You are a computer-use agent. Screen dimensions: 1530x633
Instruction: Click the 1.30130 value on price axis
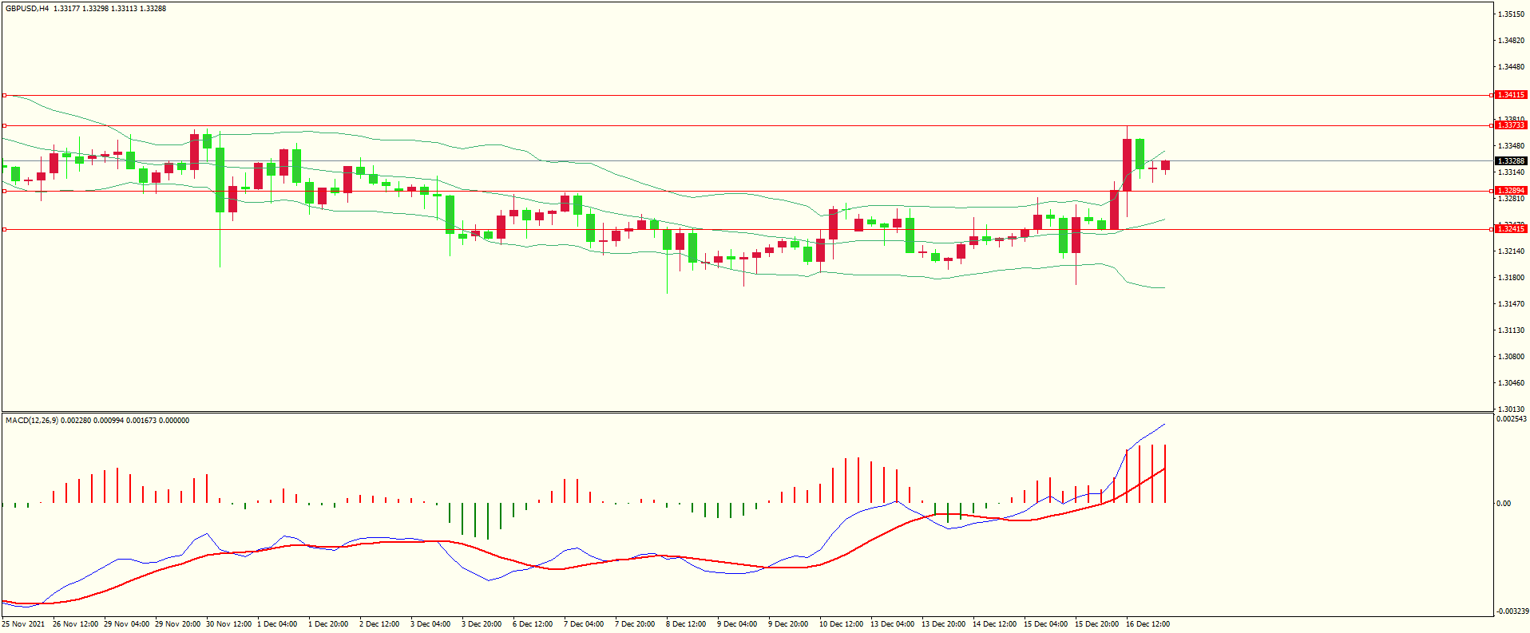point(1511,409)
